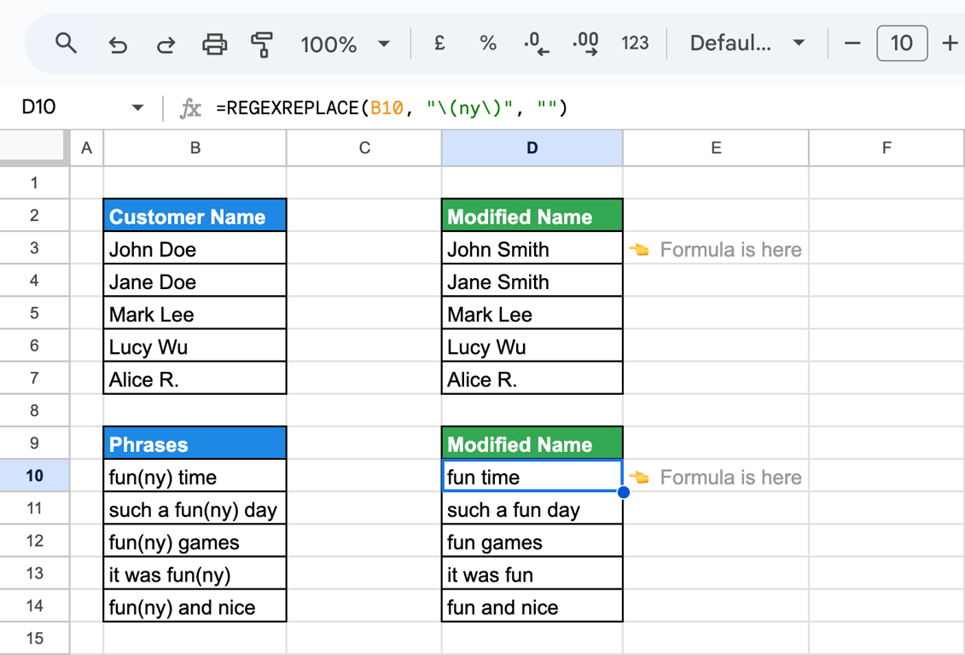Click cell containing fun(ny) and nice

click(195, 606)
